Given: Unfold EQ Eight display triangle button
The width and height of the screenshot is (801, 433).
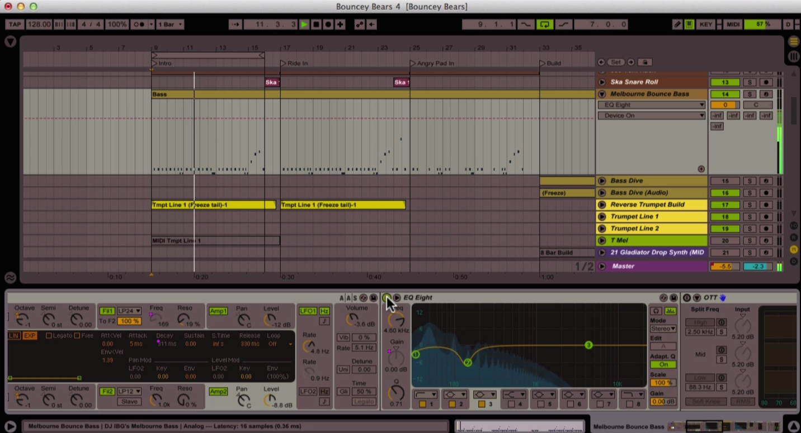Looking at the screenshot, I should [397, 298].
